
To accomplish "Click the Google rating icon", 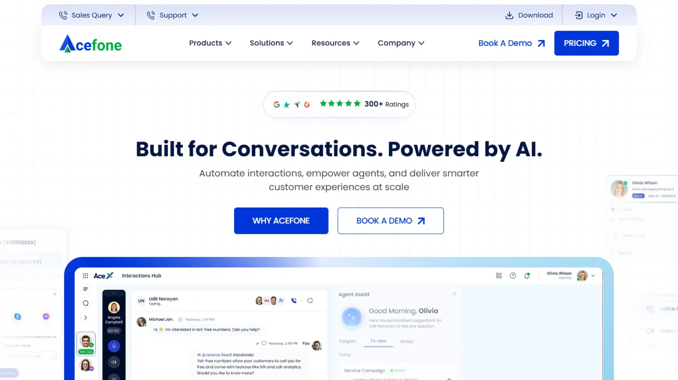I will click(277, 104).
